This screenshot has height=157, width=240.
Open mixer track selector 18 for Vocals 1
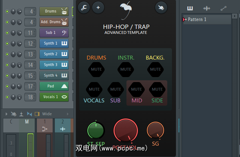tap(30, 97)
